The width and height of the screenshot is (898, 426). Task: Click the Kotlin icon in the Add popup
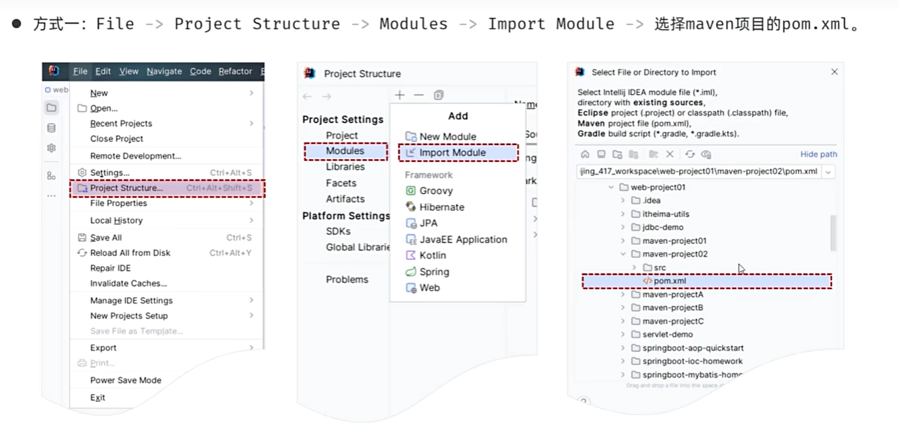pos(411,255)
